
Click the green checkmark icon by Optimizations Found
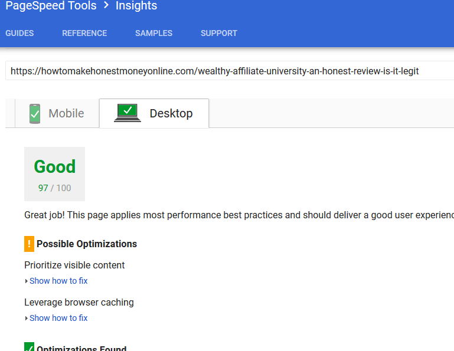click(30, 347)
